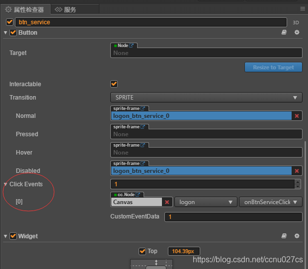Edit the btn_service node name field

pyautogui.click(x=151, y=22)
